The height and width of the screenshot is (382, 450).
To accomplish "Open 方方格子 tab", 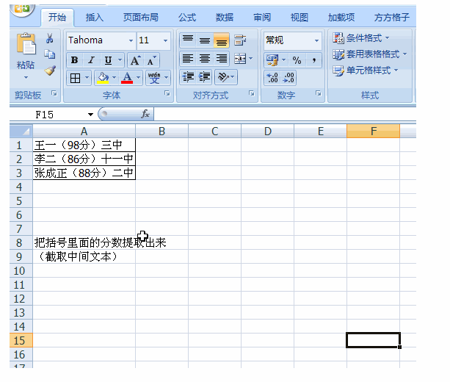I will click(x=391, y=18).
